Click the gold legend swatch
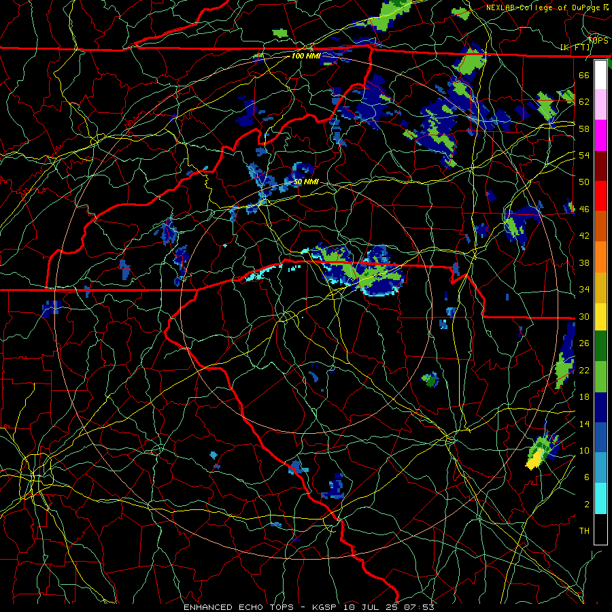 [600, 288]
